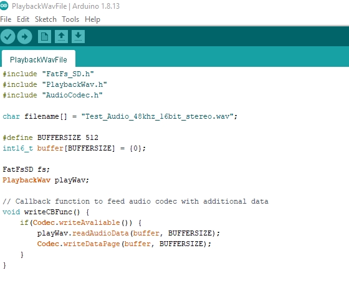Screen dimensions: 349x283
Task: Open the Edit menu
Action: [23, 19]
